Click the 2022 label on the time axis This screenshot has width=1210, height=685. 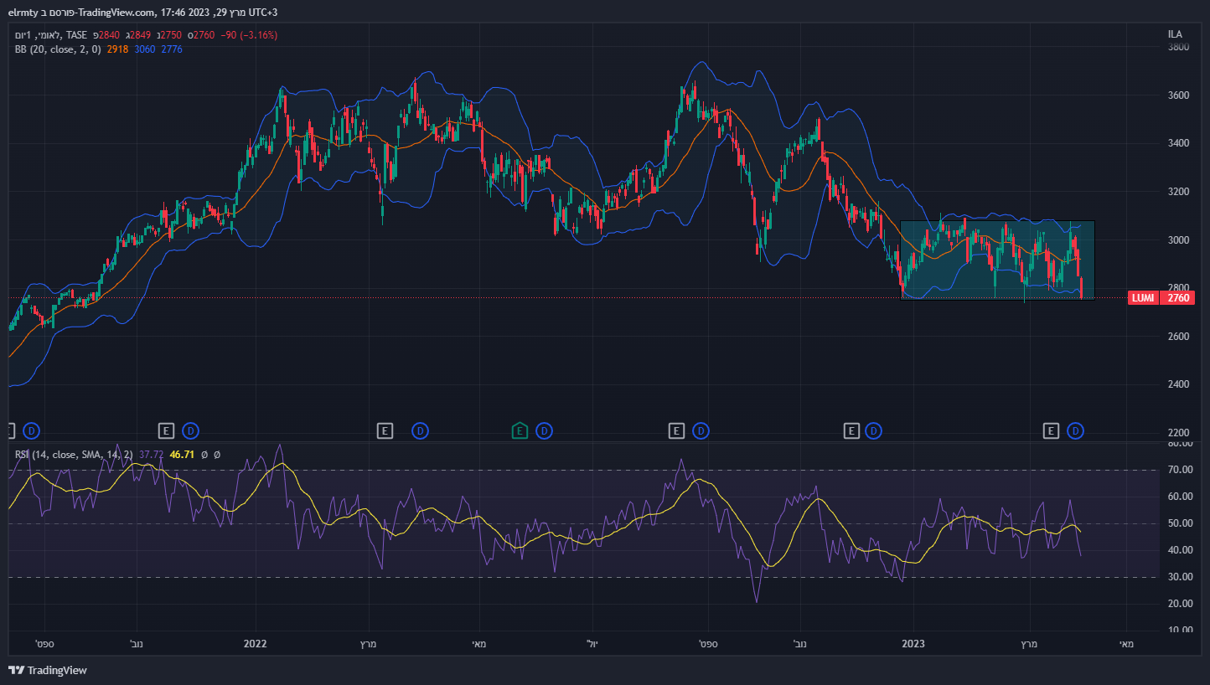[255, 644]
